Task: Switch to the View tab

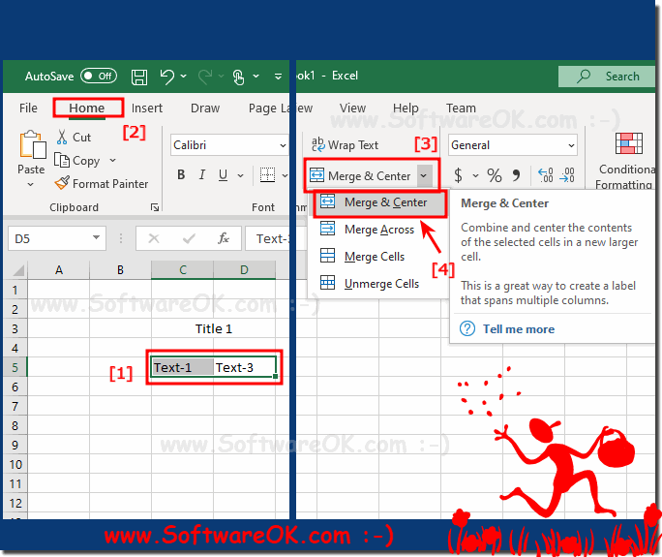Action: click(x=352, y=108)
